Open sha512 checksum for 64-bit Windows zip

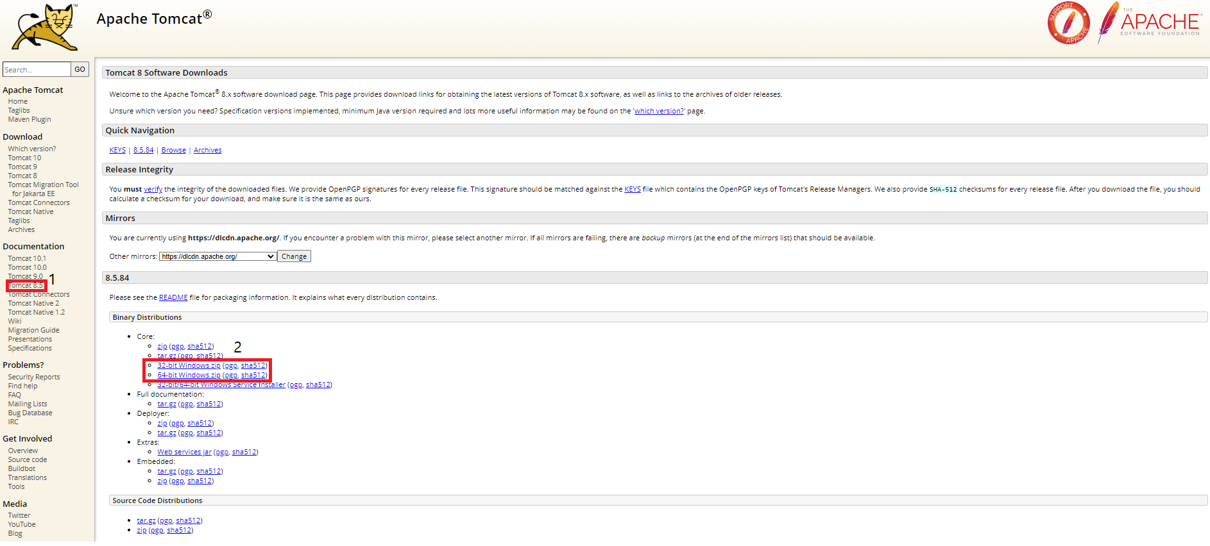pyautogui.click(x=253, y=375)
